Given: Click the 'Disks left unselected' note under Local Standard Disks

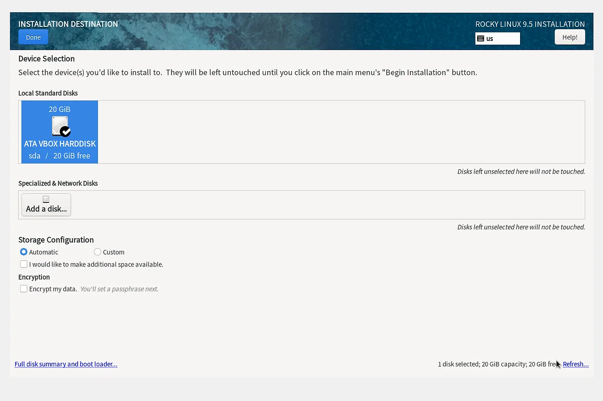Looking at the screenshot, I should pos(521,171).
